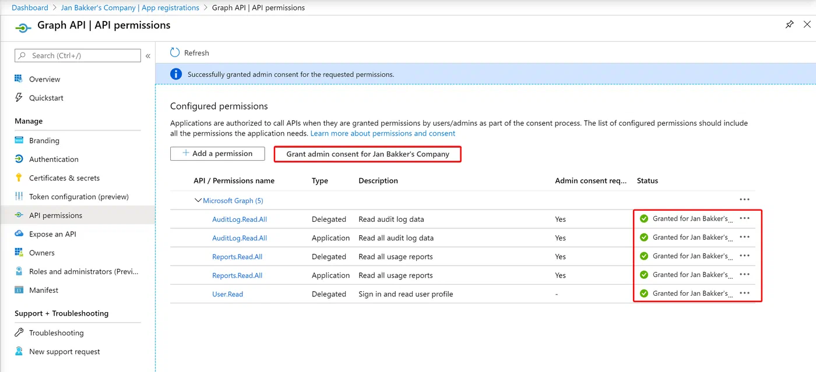Open User.Read permission link
816x372 pixels.
(227, 294)
